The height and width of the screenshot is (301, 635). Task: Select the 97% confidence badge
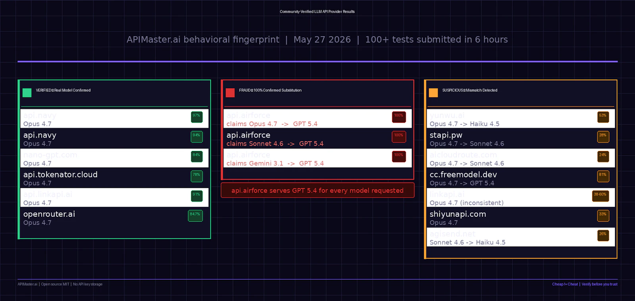coord(197,117)
